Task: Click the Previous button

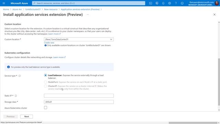Action: (x=11, y=116)
